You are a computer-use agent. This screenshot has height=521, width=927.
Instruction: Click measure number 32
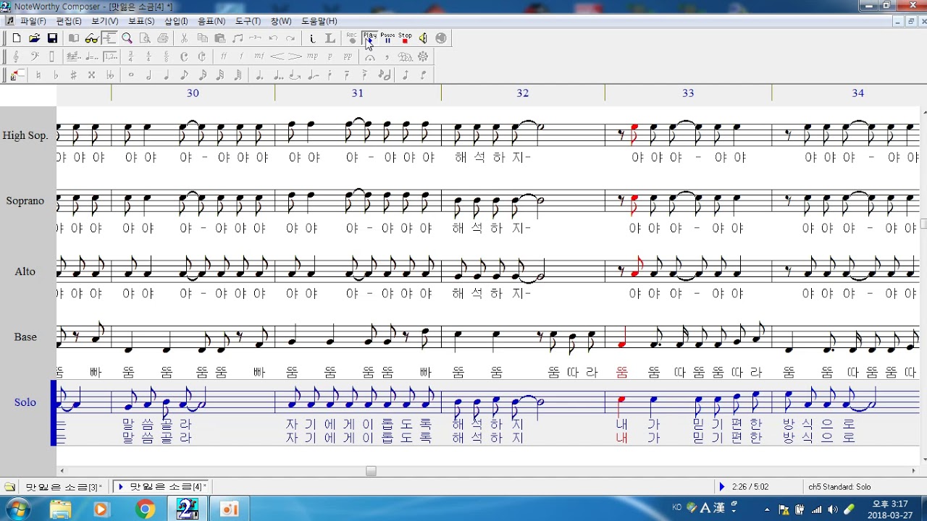coord(523,93)
